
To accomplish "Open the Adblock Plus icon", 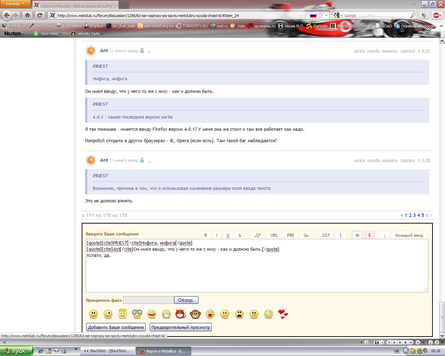I will click(x=436, y=15).
